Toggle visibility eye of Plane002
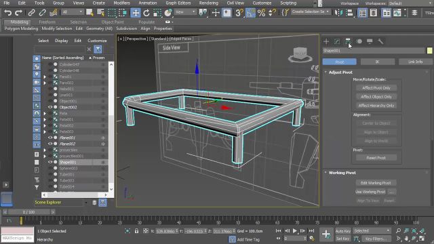Viewport: 434px width, 244px height. pyautogui.click(x=50, y=144)
